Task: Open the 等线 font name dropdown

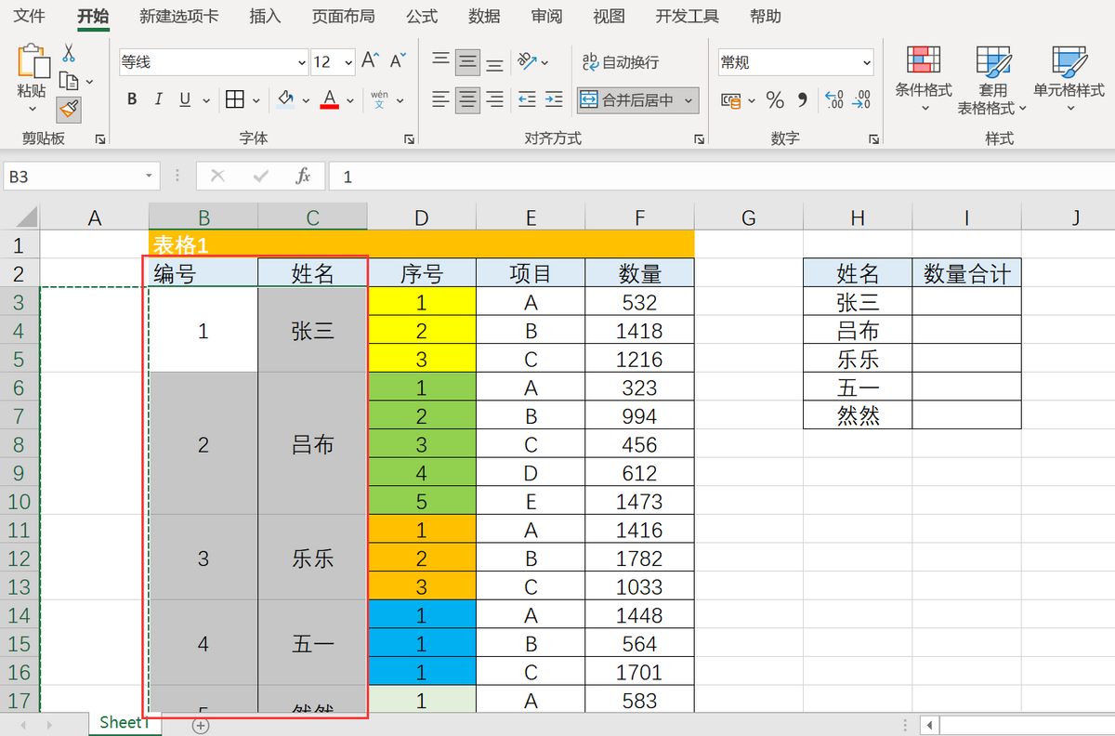Action: (302, 62)
